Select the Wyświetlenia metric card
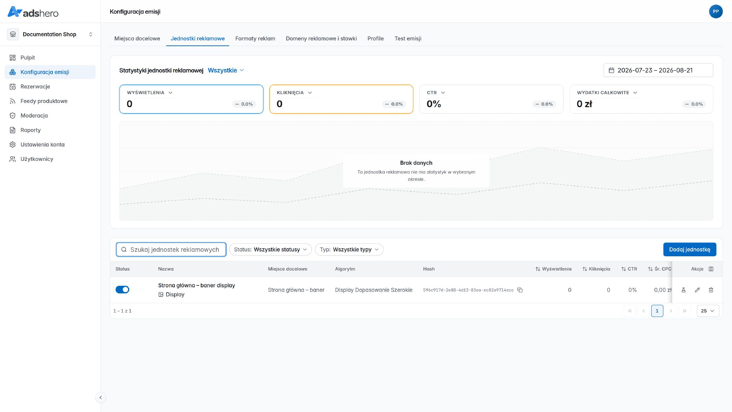The width and height of the screenshot is (732, 412). point(191,99)
